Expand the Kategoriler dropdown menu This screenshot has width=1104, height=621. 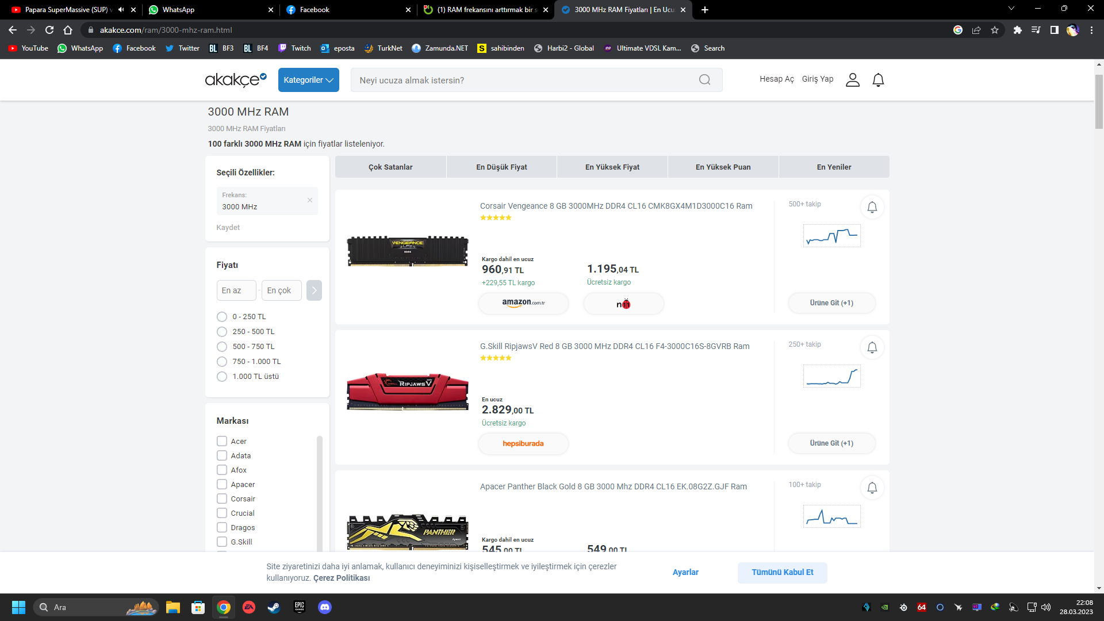[x=308, y=80]
